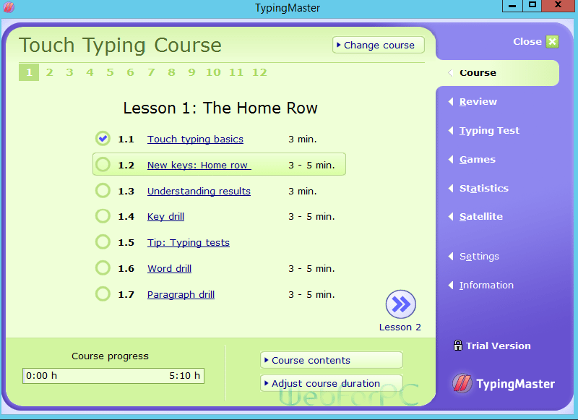Open Understanding results link
Viewport: 578px width, 420px height.
(x=199, y=191)
